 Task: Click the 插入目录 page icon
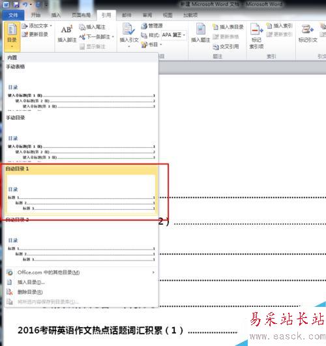pyautogui.click(x=9, y=282)
